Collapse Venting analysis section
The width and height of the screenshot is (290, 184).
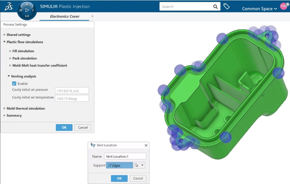coord(9,76)
